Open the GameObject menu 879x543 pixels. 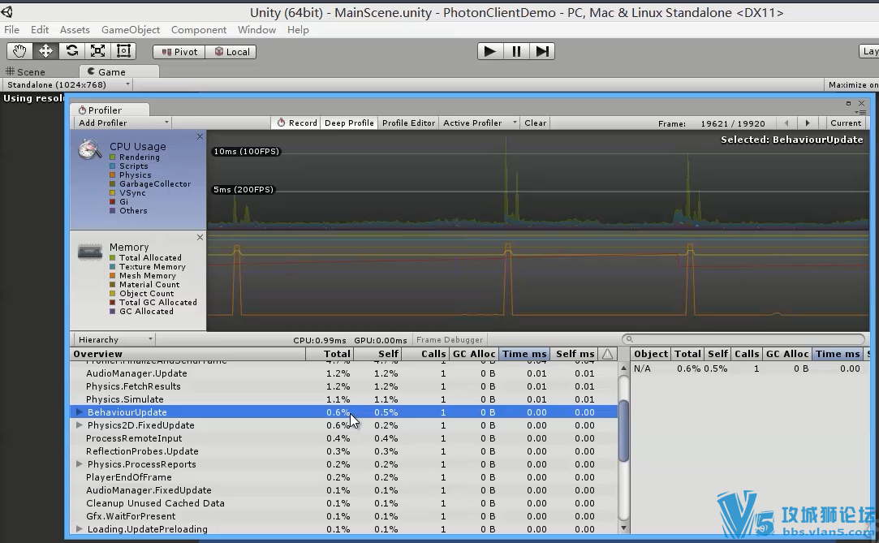click(x=131, y=30)
